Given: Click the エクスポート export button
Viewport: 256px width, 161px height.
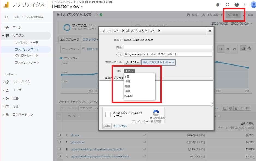Looking at the screenshot, I should pyautogui.click(x=212, y=15).
